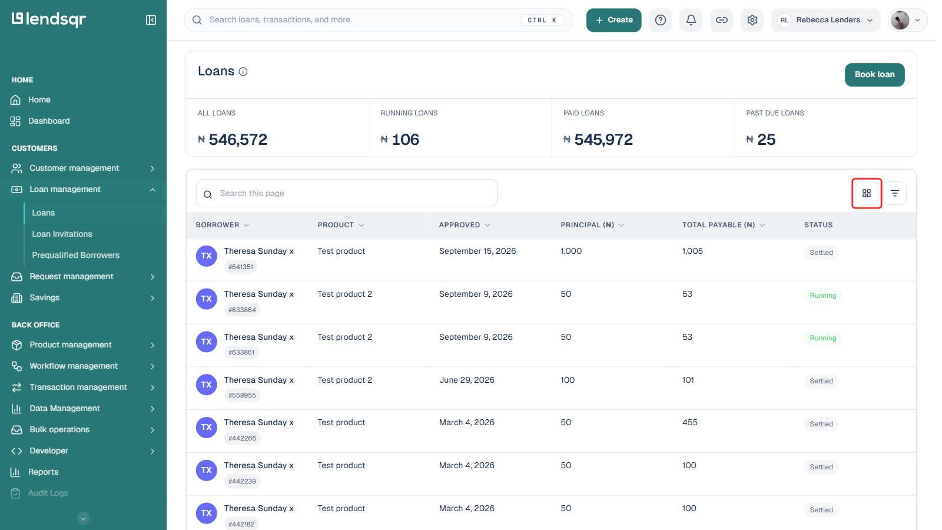Expand Workflow management menu
This screenshot has height=530, width=942.
coord(83,366)
